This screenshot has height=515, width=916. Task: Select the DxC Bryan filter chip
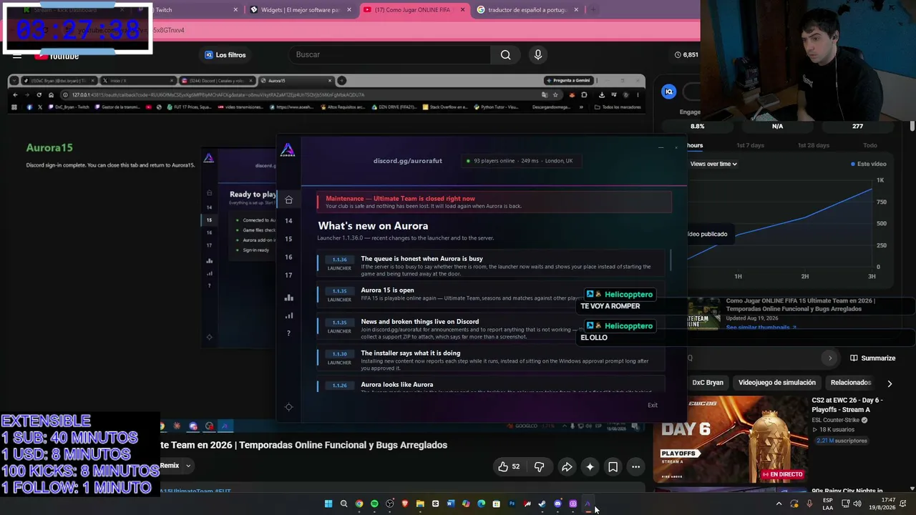708,383
